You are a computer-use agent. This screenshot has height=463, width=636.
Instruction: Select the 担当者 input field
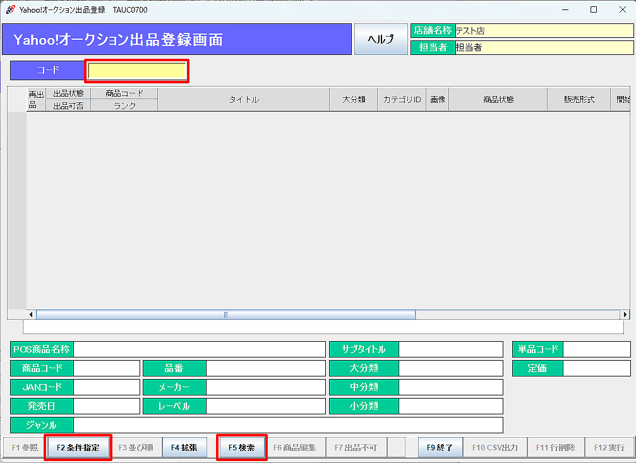pyautogui.click(x=543, y=47)
